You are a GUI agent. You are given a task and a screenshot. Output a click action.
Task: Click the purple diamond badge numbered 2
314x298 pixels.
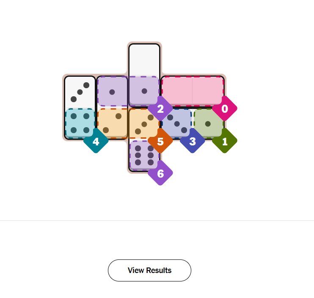point(160,109)
